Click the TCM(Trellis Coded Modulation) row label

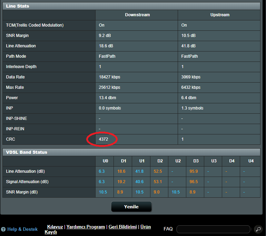click(x=35, y=25)
